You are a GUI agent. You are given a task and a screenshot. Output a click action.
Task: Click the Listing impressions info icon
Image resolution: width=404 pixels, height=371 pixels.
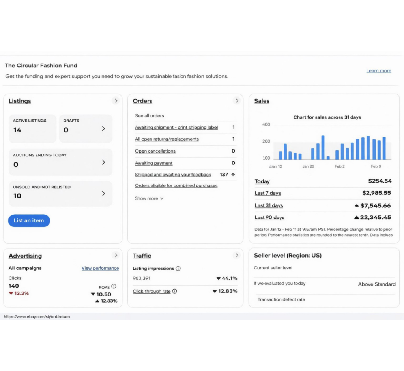point(178,269)
